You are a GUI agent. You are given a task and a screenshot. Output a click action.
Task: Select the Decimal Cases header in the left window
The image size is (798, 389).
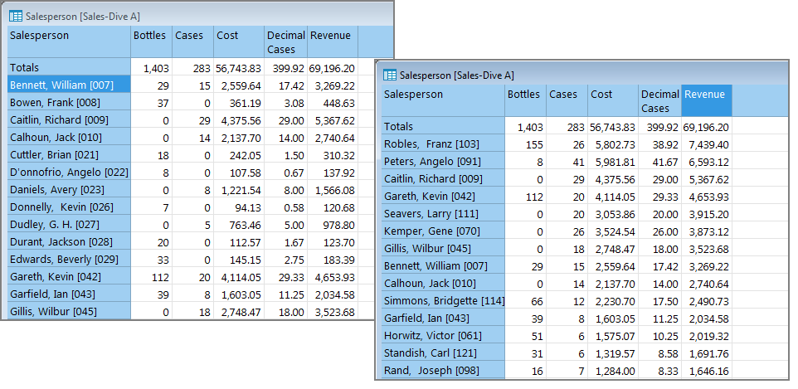[285, 41]
